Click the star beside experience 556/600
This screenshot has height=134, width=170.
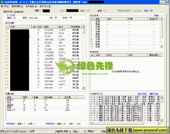(x=8, y=65)
